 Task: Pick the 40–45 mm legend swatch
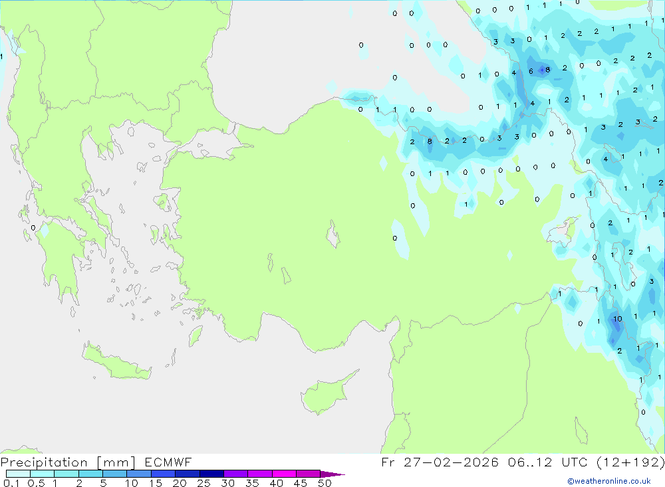284,474
